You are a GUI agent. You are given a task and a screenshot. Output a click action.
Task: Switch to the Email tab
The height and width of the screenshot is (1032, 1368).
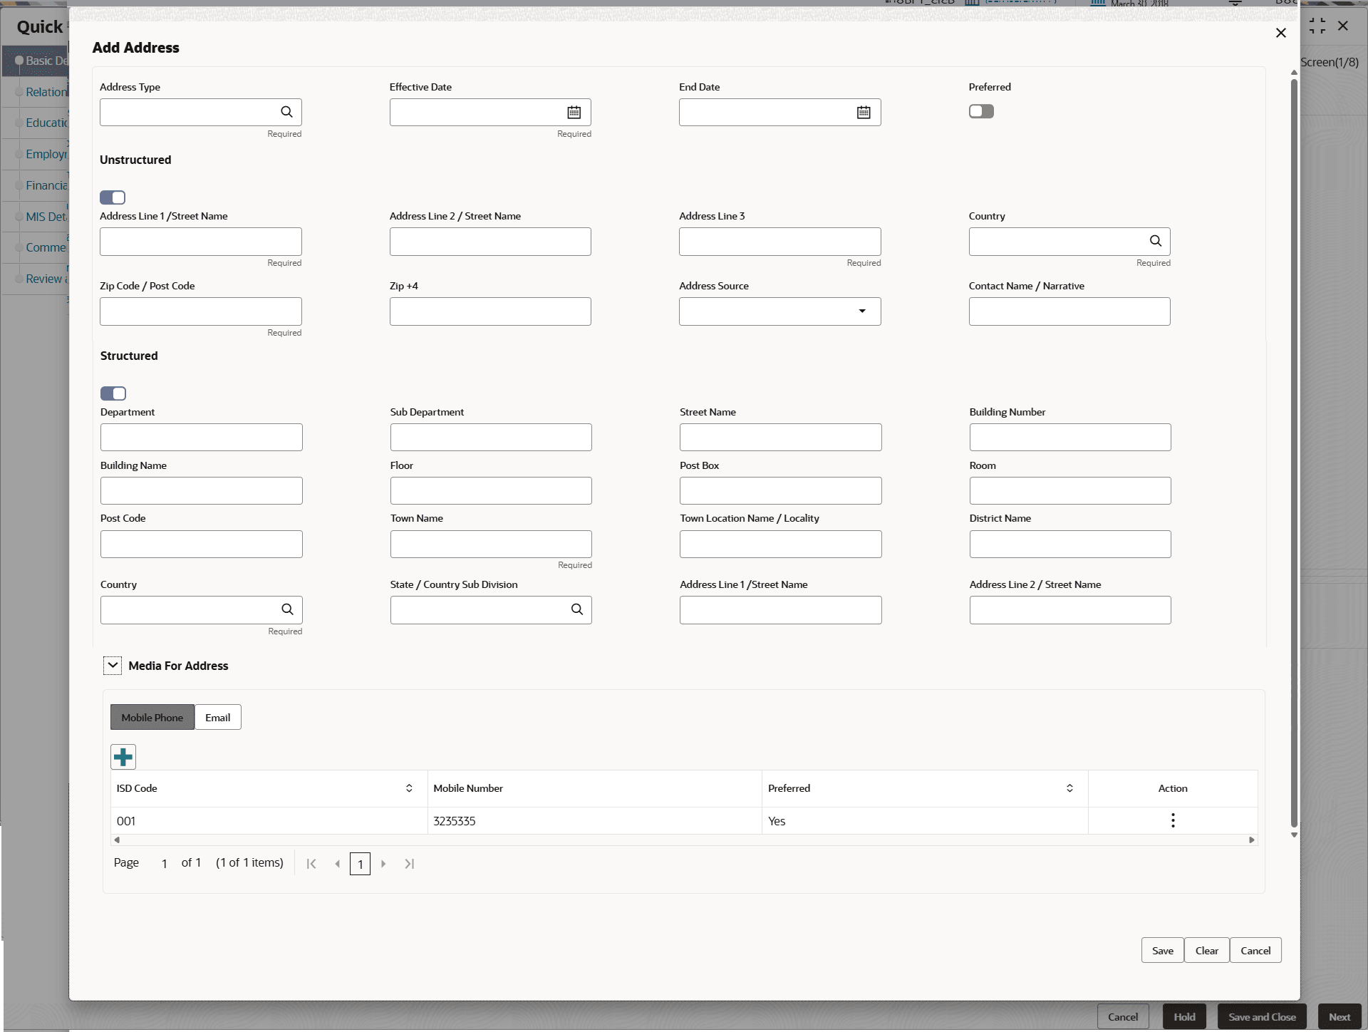[x=217, y=718]
